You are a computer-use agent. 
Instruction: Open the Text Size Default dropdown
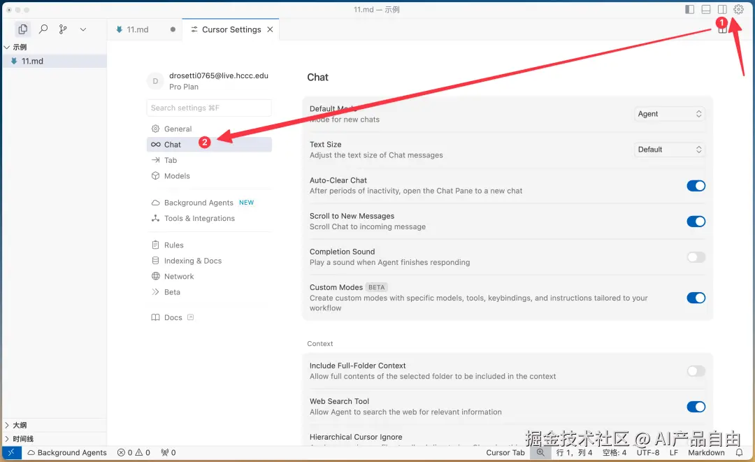(x=669, y=150)
